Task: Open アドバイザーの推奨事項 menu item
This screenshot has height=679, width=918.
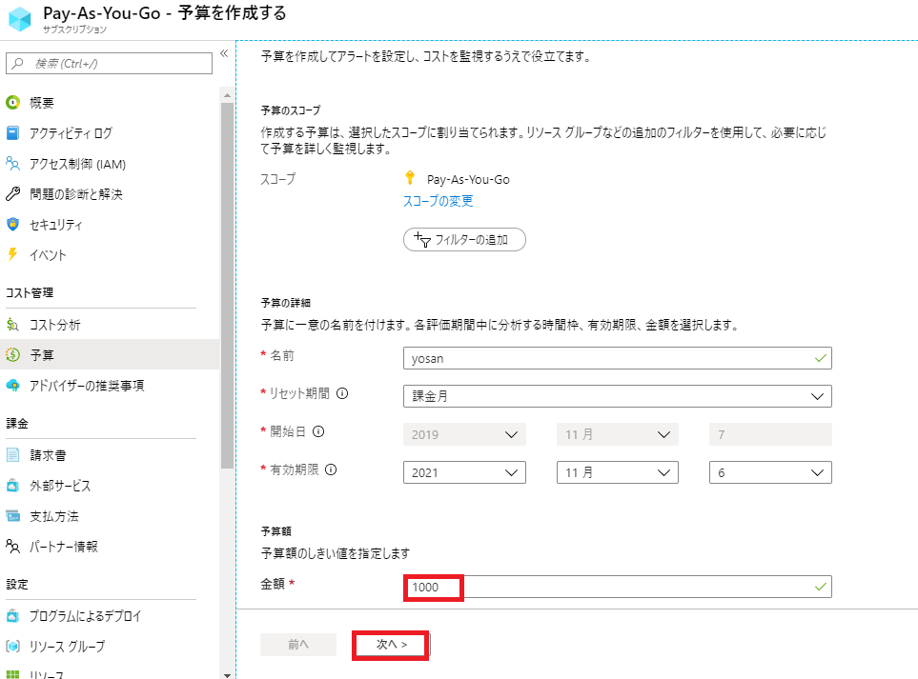Action: [110, 385]
